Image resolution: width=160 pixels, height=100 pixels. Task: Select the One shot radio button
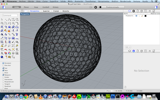point(3,65)
